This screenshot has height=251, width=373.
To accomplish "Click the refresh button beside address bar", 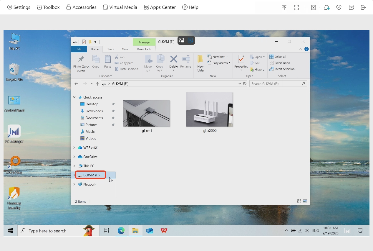I will (245, 84).
